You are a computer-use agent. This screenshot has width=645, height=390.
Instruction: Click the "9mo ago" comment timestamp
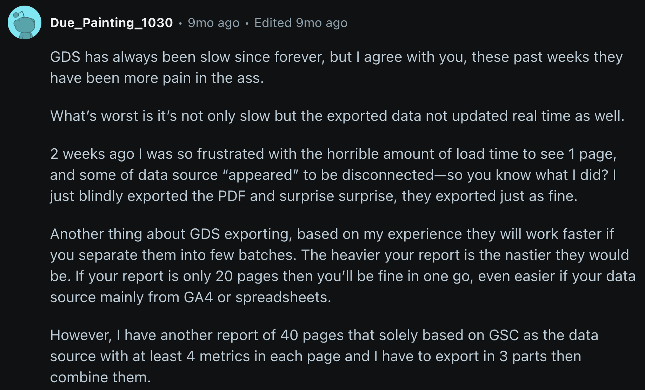(x=213, y=23)
